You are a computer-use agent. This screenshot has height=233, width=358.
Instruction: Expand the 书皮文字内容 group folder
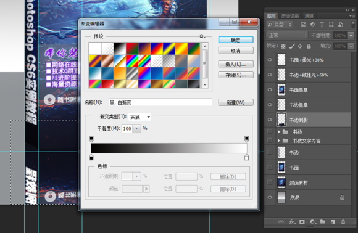pyautogui.click(x=279, y=141)
